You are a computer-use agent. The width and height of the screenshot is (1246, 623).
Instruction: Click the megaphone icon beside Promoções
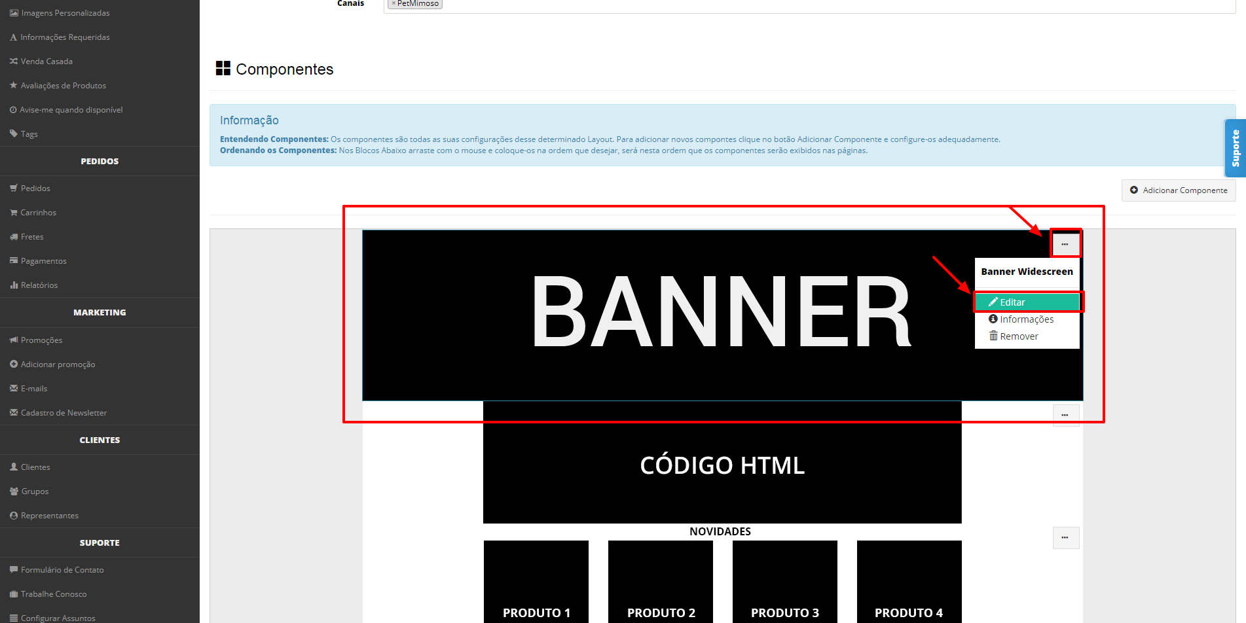14,340
